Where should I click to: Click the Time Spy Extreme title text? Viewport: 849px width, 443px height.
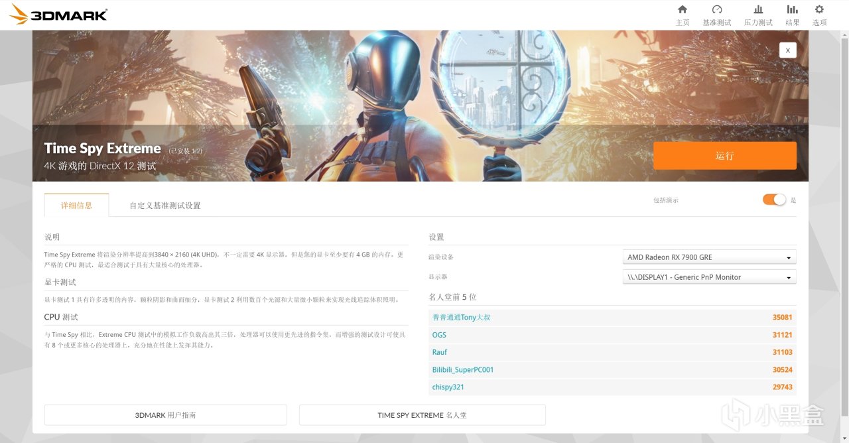coord(102,149)
